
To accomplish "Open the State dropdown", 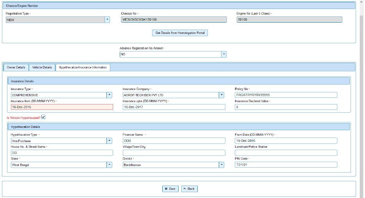I will click(62, 165).
